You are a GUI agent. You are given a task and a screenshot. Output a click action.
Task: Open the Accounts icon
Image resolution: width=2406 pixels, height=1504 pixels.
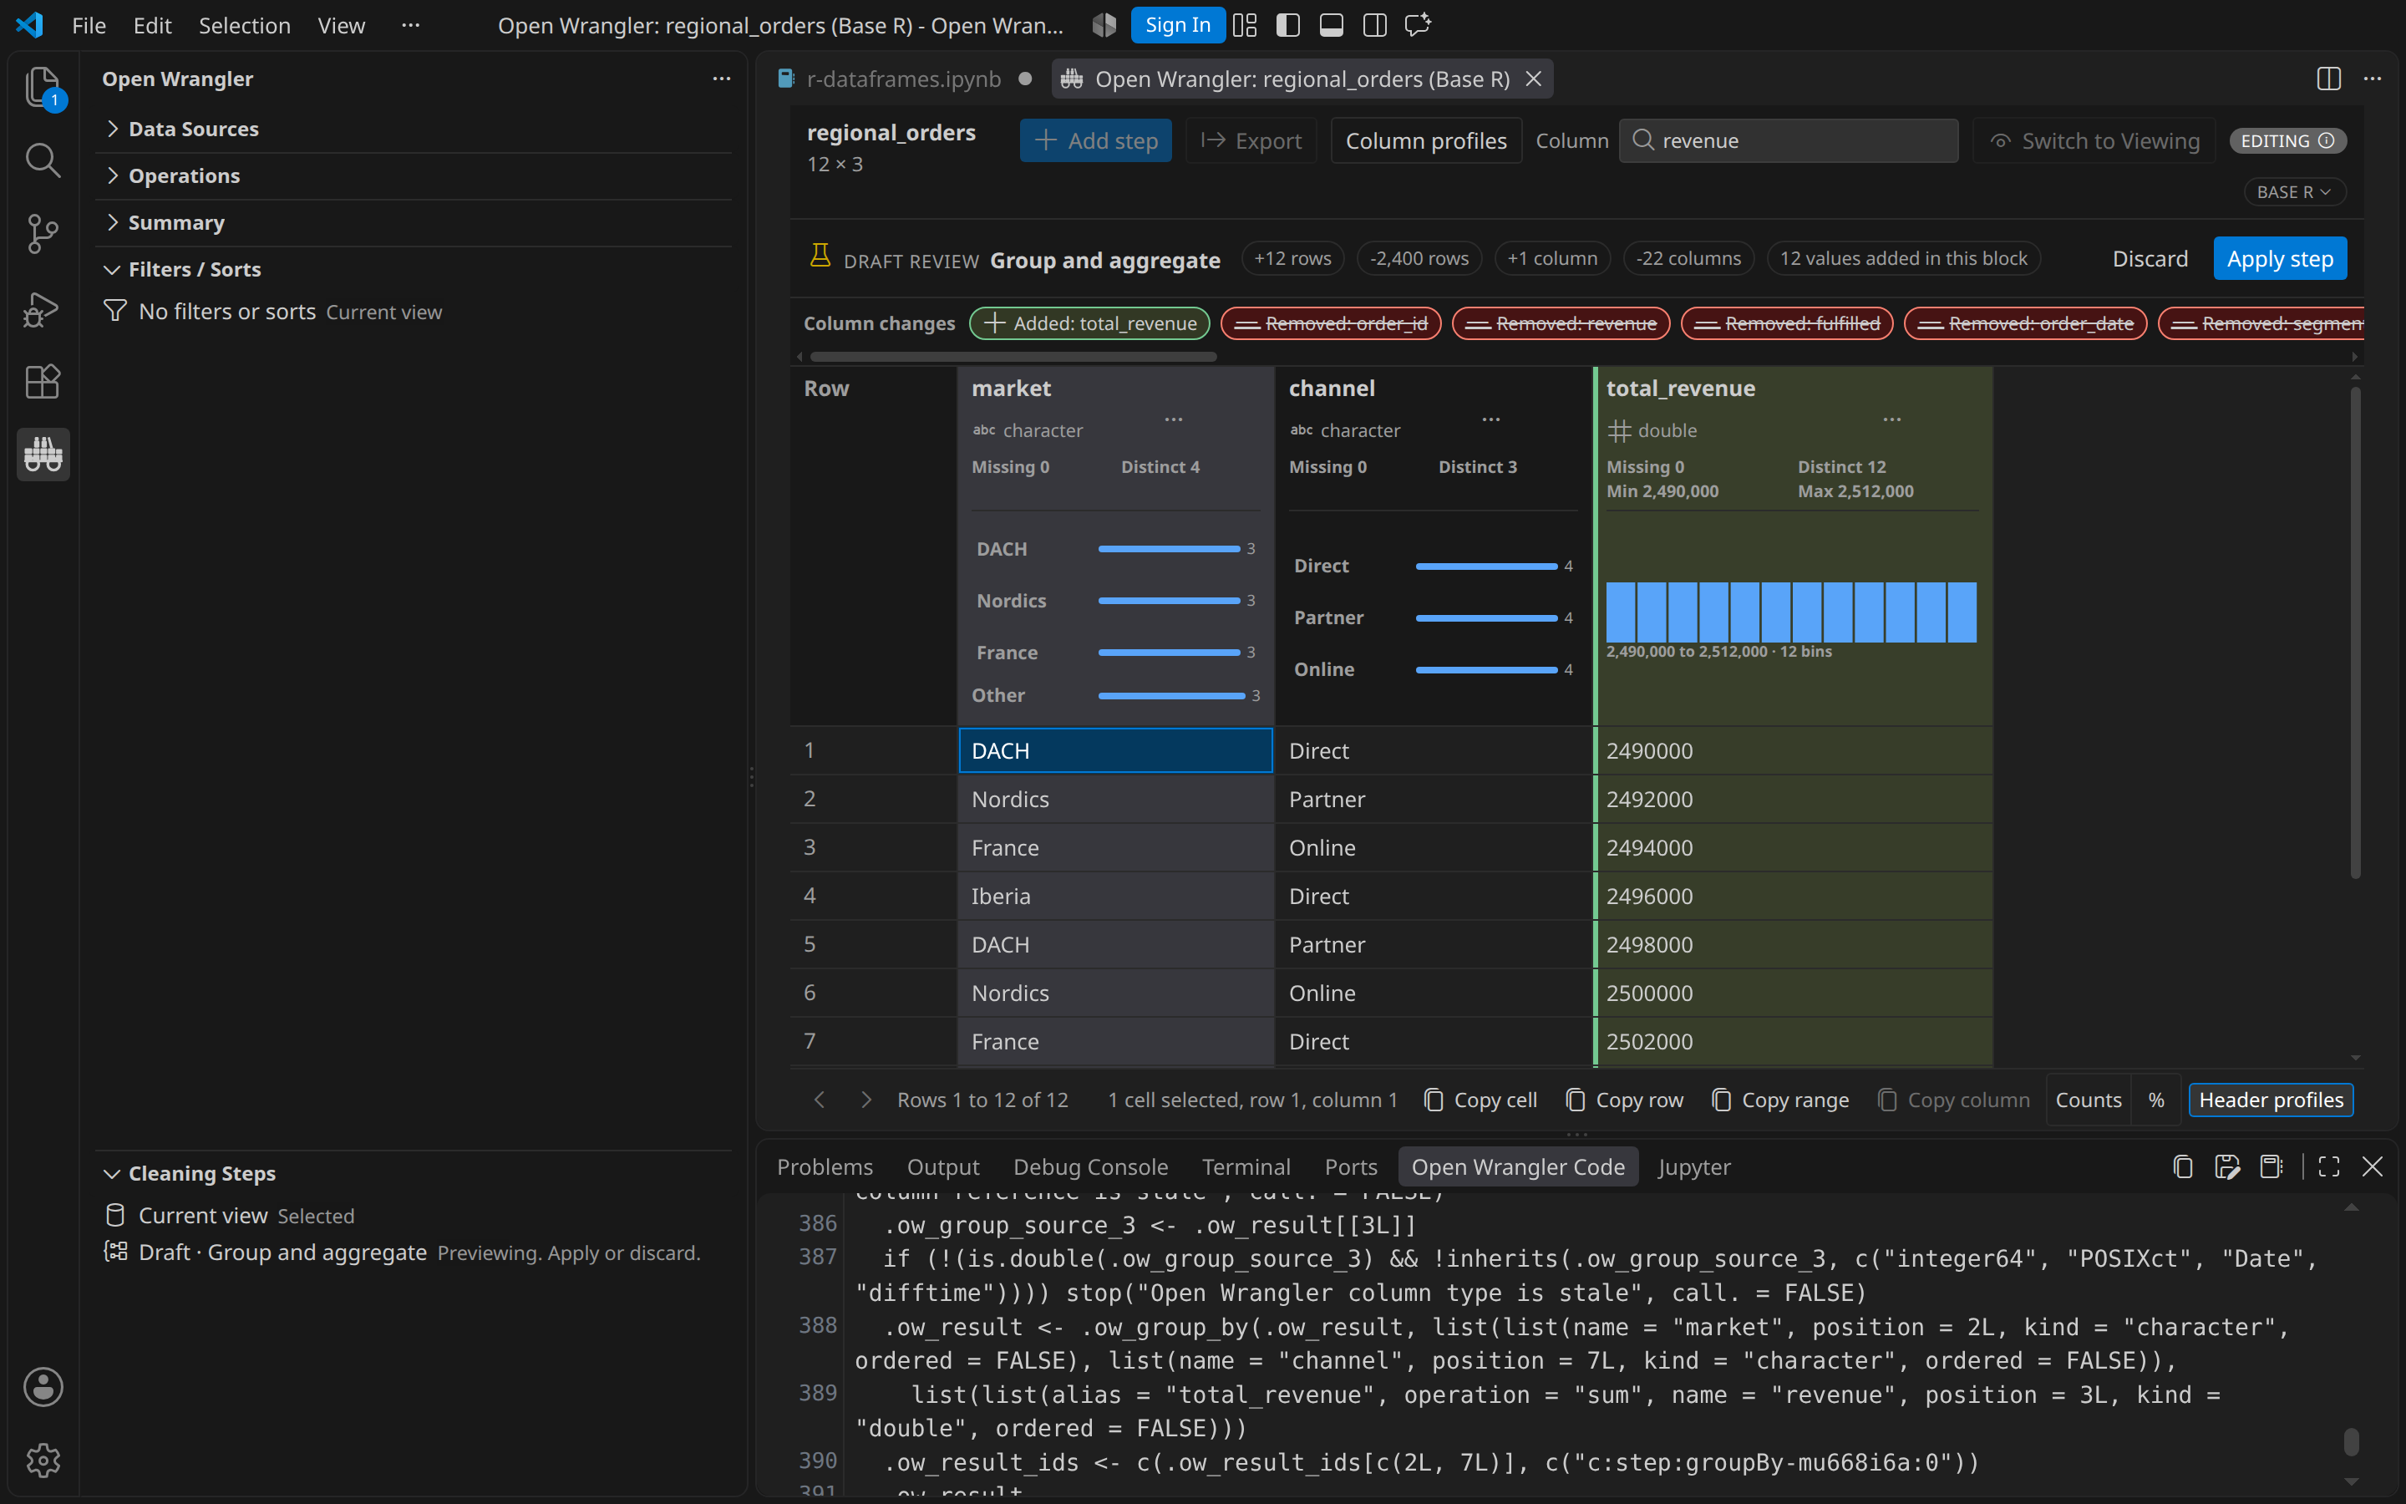pos(43,1387)
